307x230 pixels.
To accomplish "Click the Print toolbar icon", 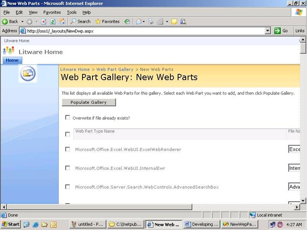I will [151, 21].
